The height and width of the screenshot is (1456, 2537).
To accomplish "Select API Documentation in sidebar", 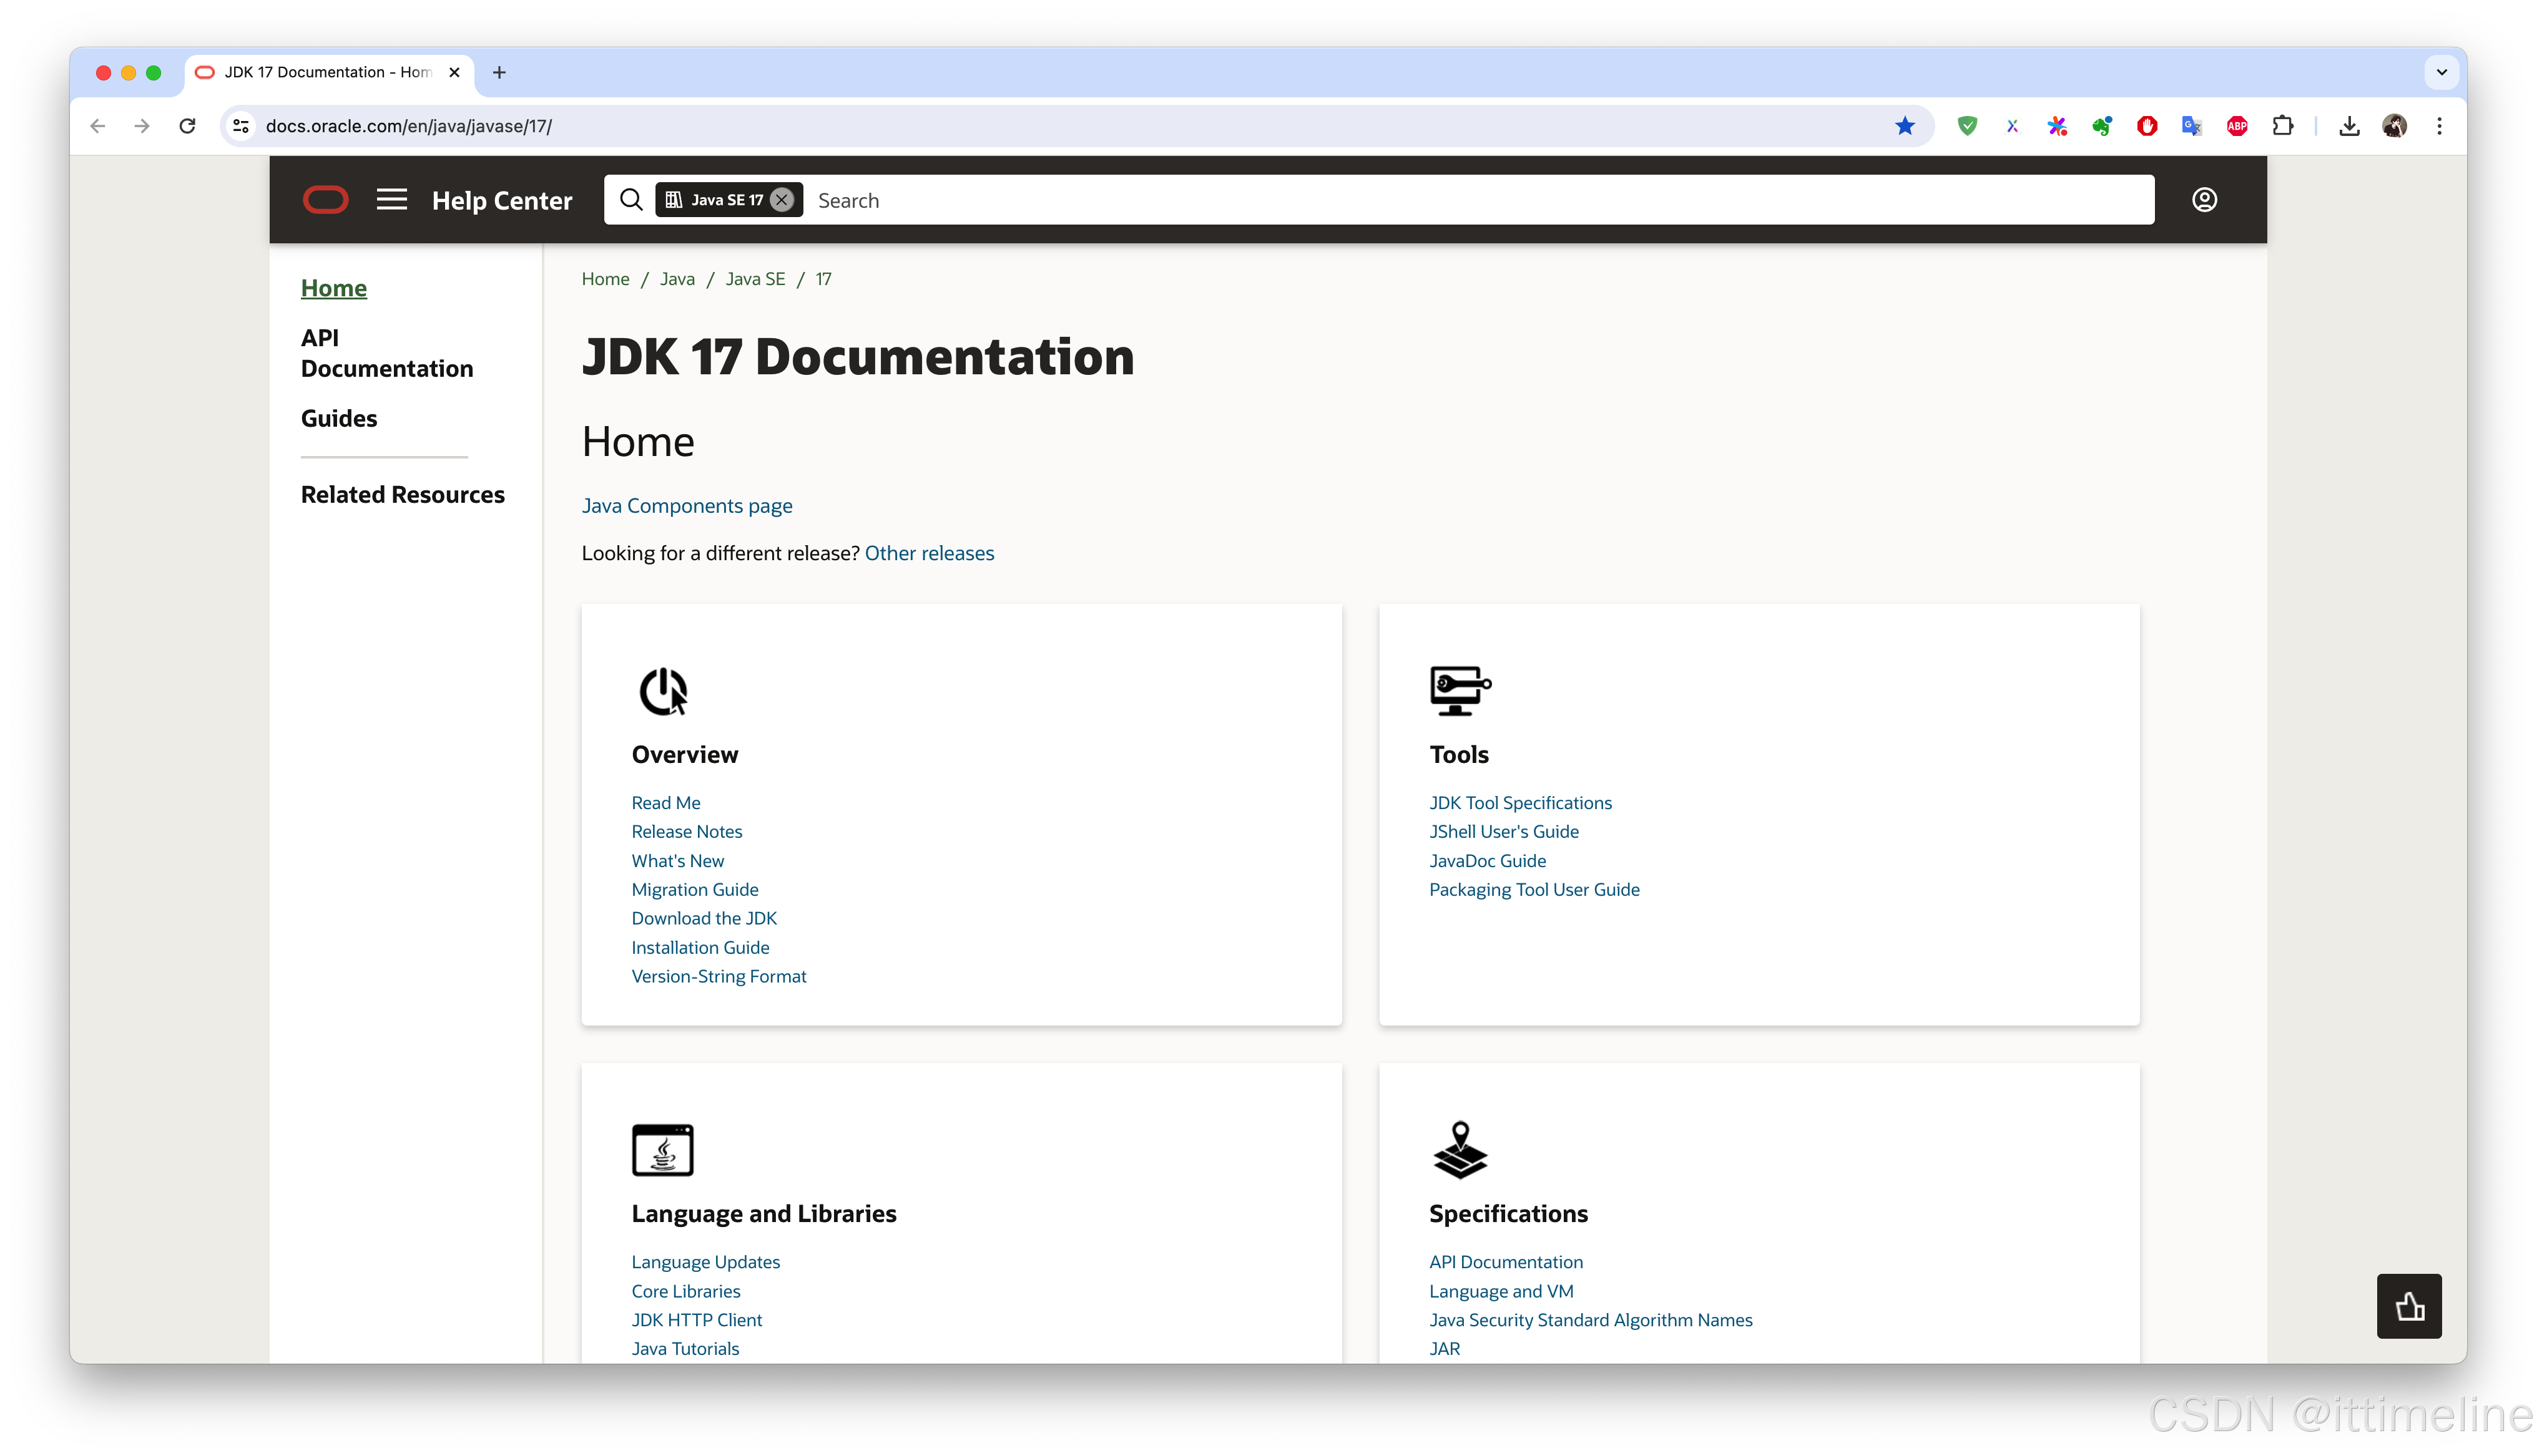I will tap(386, 353).
